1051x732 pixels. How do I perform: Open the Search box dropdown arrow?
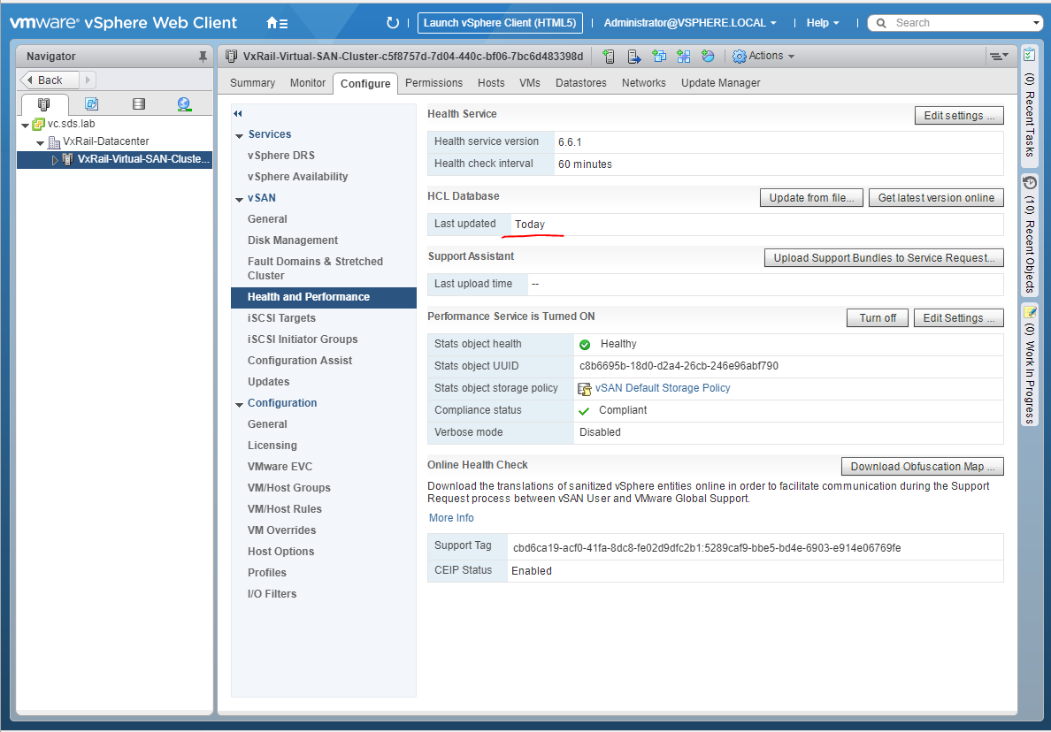pyautogui.click(x=1036, y=23)
